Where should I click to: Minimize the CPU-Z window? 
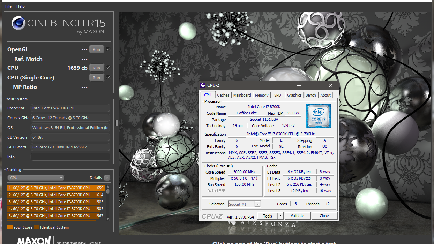tap(299, 85)
